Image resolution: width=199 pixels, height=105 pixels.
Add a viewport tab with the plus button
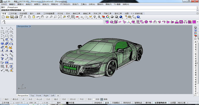point(58,95)
